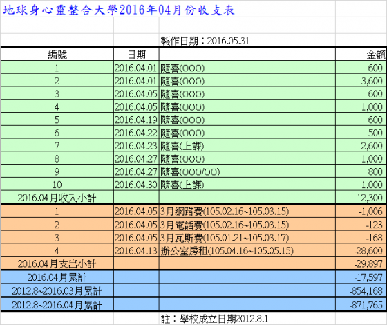The height and width of the screenshot is (325, 387).
Task: Click the title cell 地球身心靈整合大學2016年04月份收支表
Action: tap(119, 10)
